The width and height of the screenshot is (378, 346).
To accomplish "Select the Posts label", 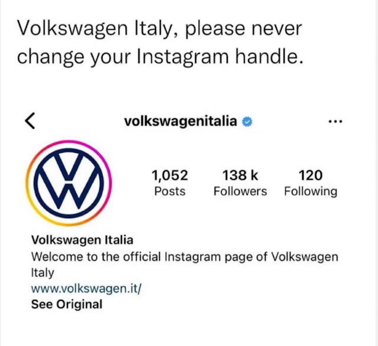I will point(170,191).
